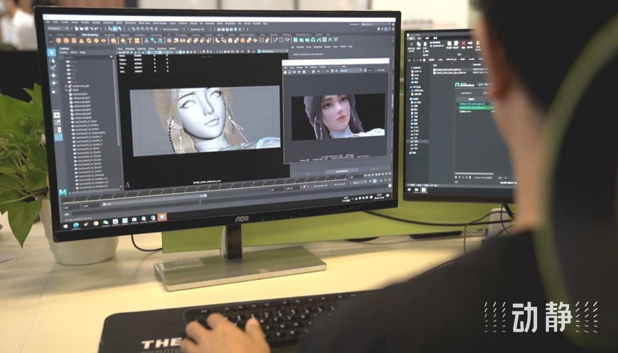618x353 pixels.
Task: Create a polygon sphere from the shelf
Action: pos(58,41)
